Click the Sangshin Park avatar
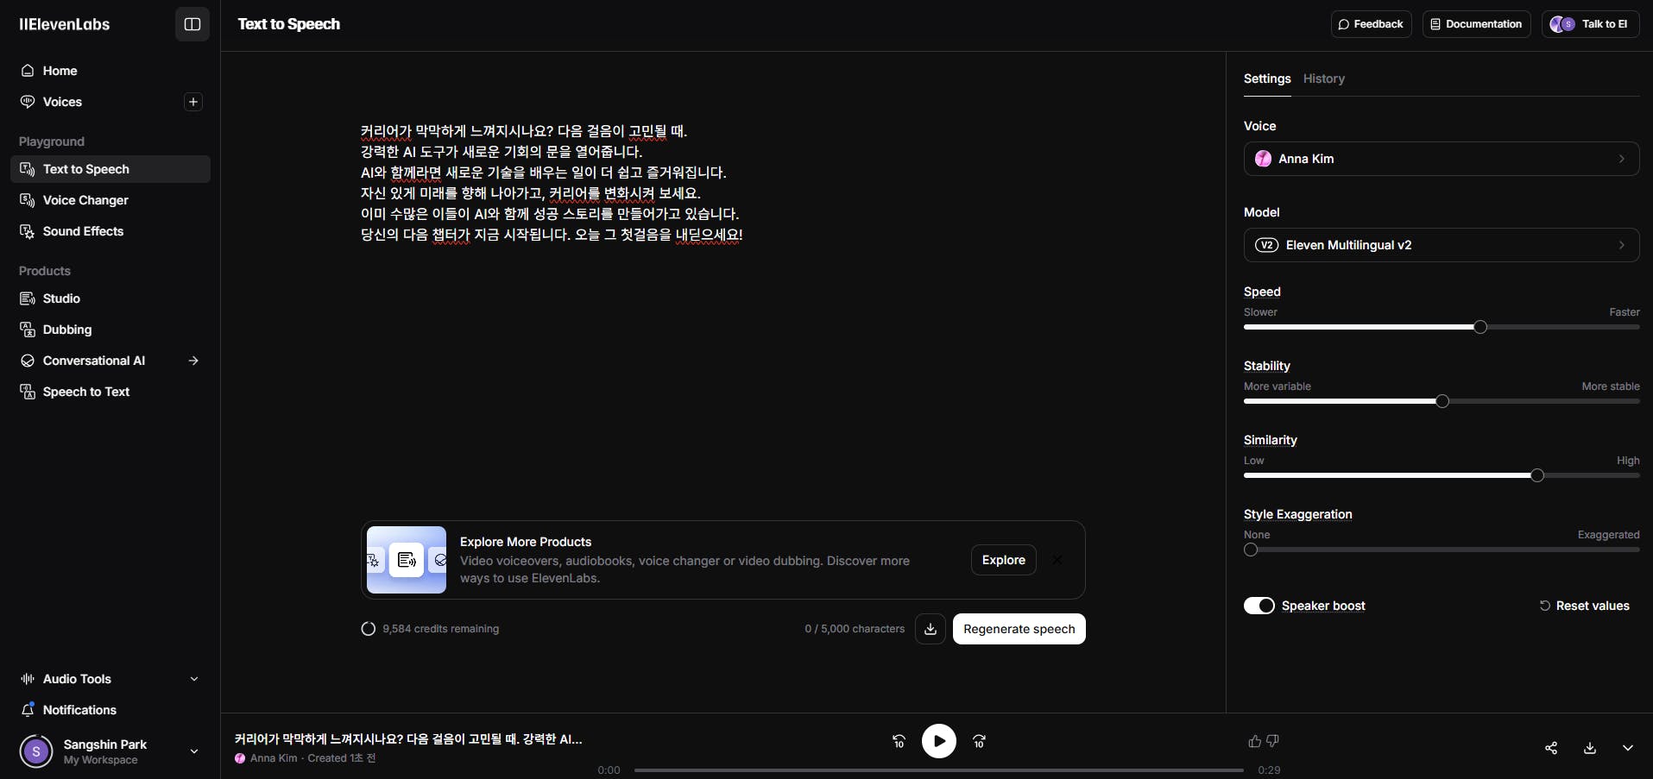The height and width of the screenshot is (779, 1653). point(36,751)
